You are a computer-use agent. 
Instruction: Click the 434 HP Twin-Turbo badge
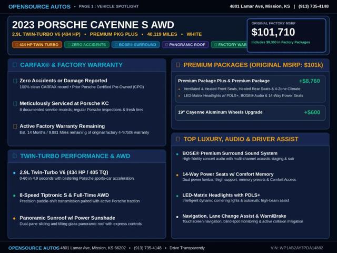point(37,44)
